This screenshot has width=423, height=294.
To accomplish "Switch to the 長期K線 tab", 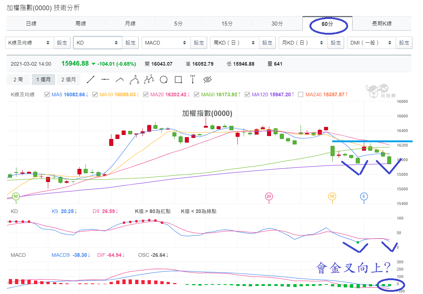I will (x=382, y=24).
